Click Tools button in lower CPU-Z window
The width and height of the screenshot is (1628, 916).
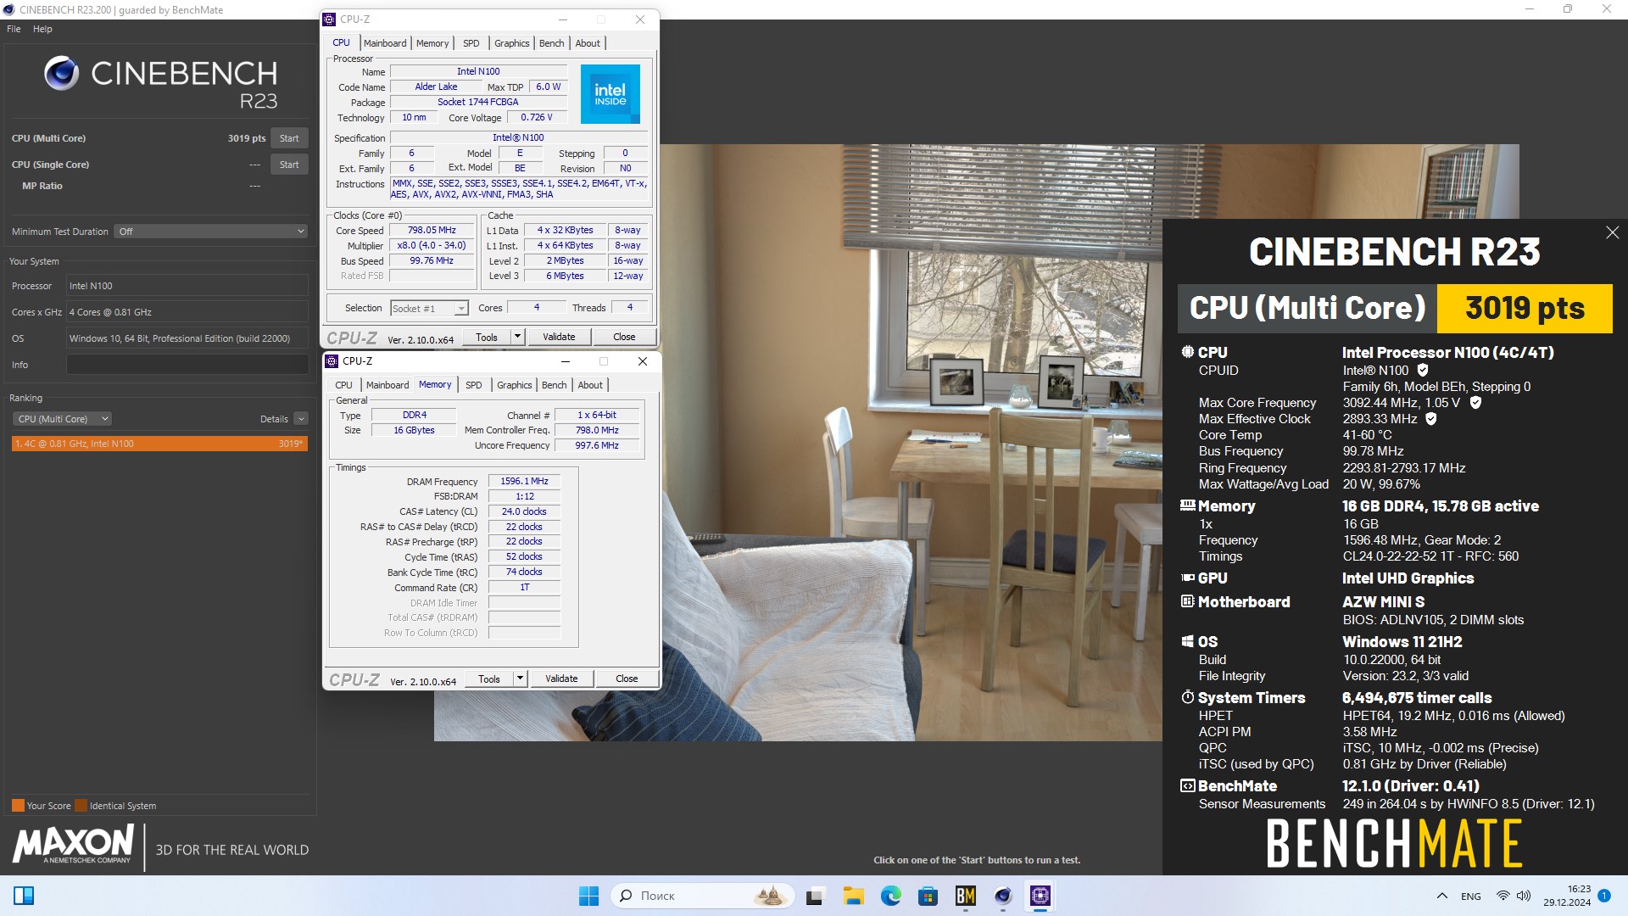pyautogui.click(x=489, y=679)
